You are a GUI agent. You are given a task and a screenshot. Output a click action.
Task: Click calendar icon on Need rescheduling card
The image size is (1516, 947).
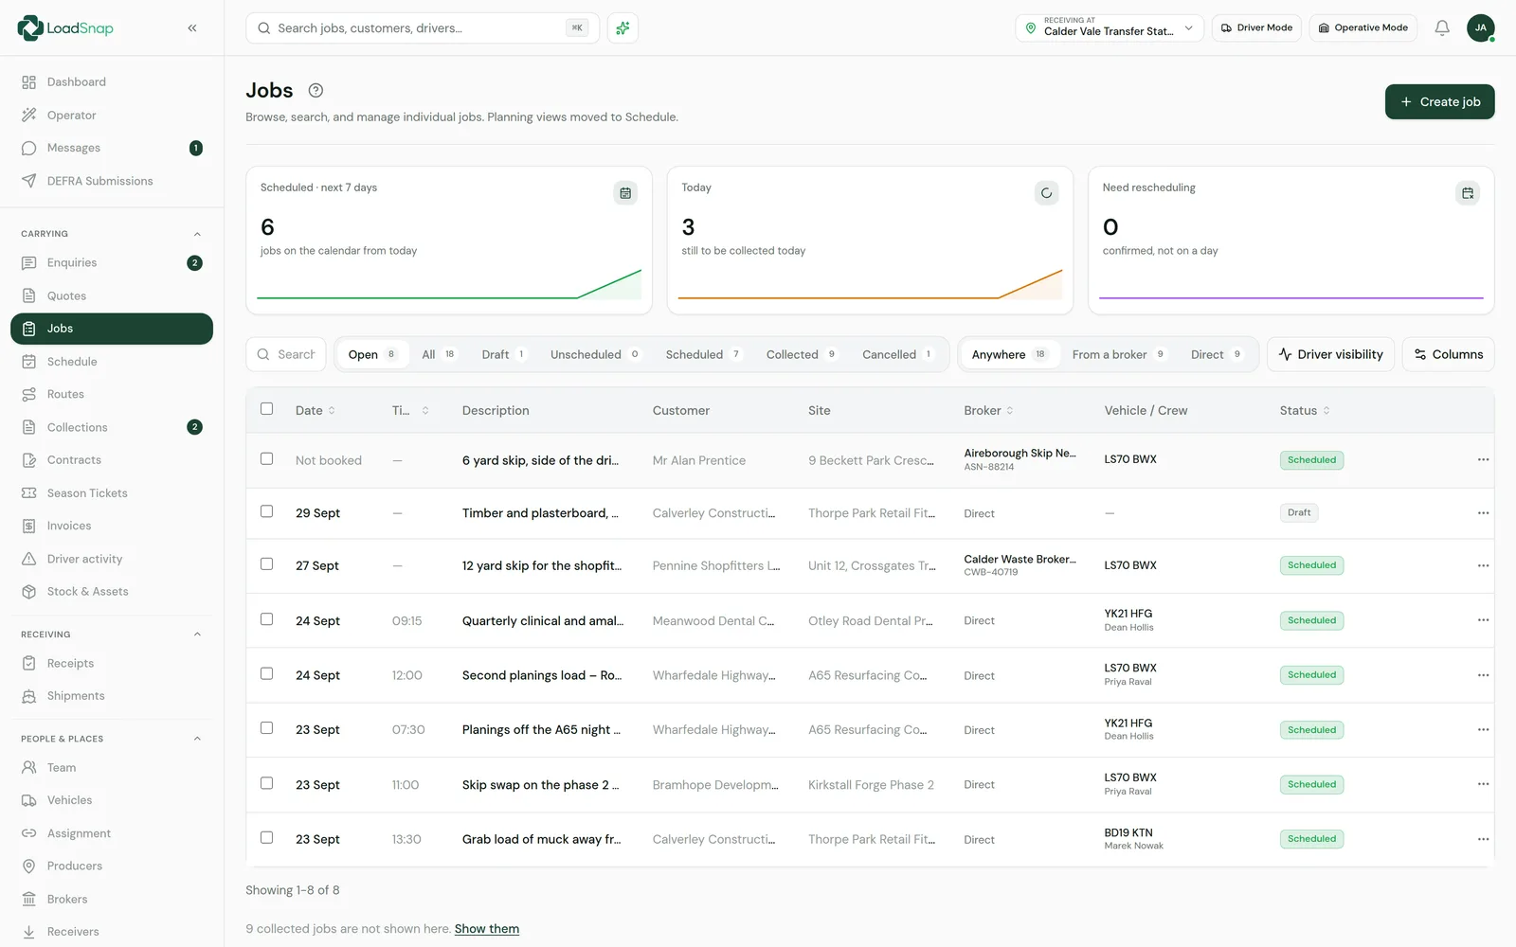point(1467,193)
